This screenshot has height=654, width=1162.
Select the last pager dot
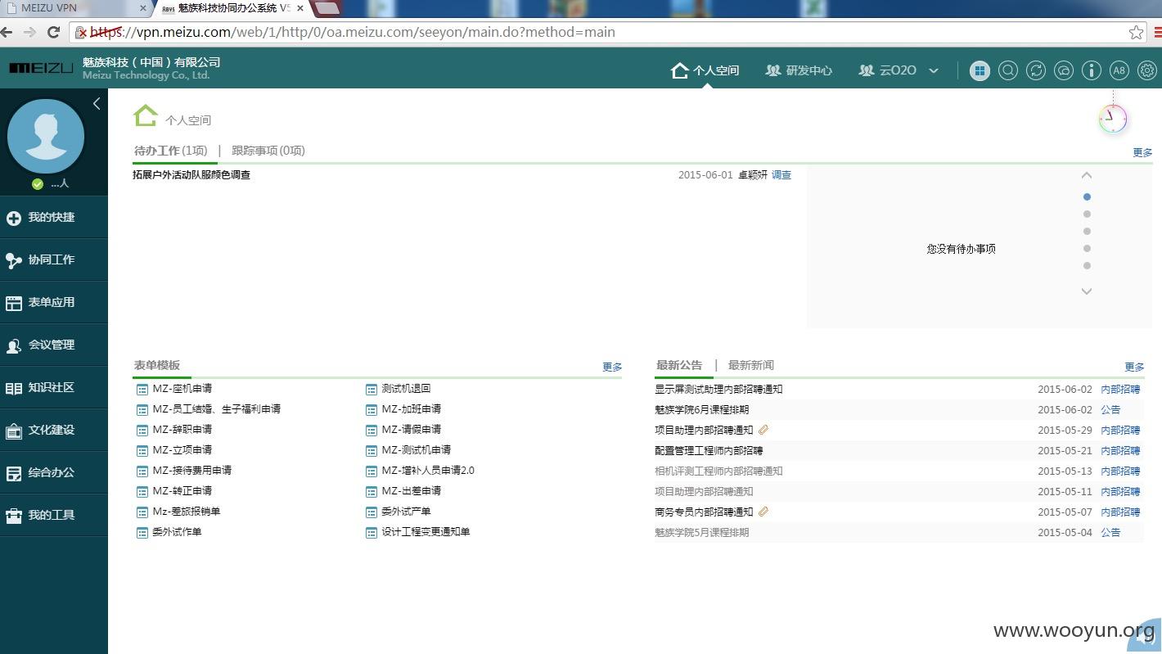pyautogui.click(x=1087, y=265)
